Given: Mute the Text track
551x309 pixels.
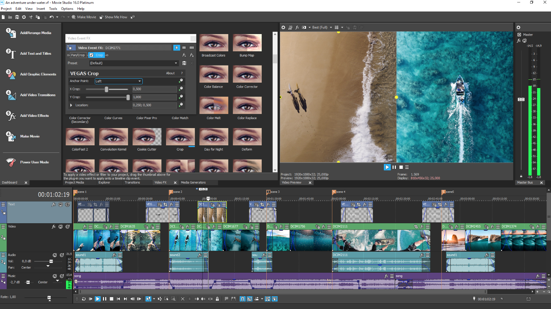Looking at the screenshot, I should click(x=60, y=205).
